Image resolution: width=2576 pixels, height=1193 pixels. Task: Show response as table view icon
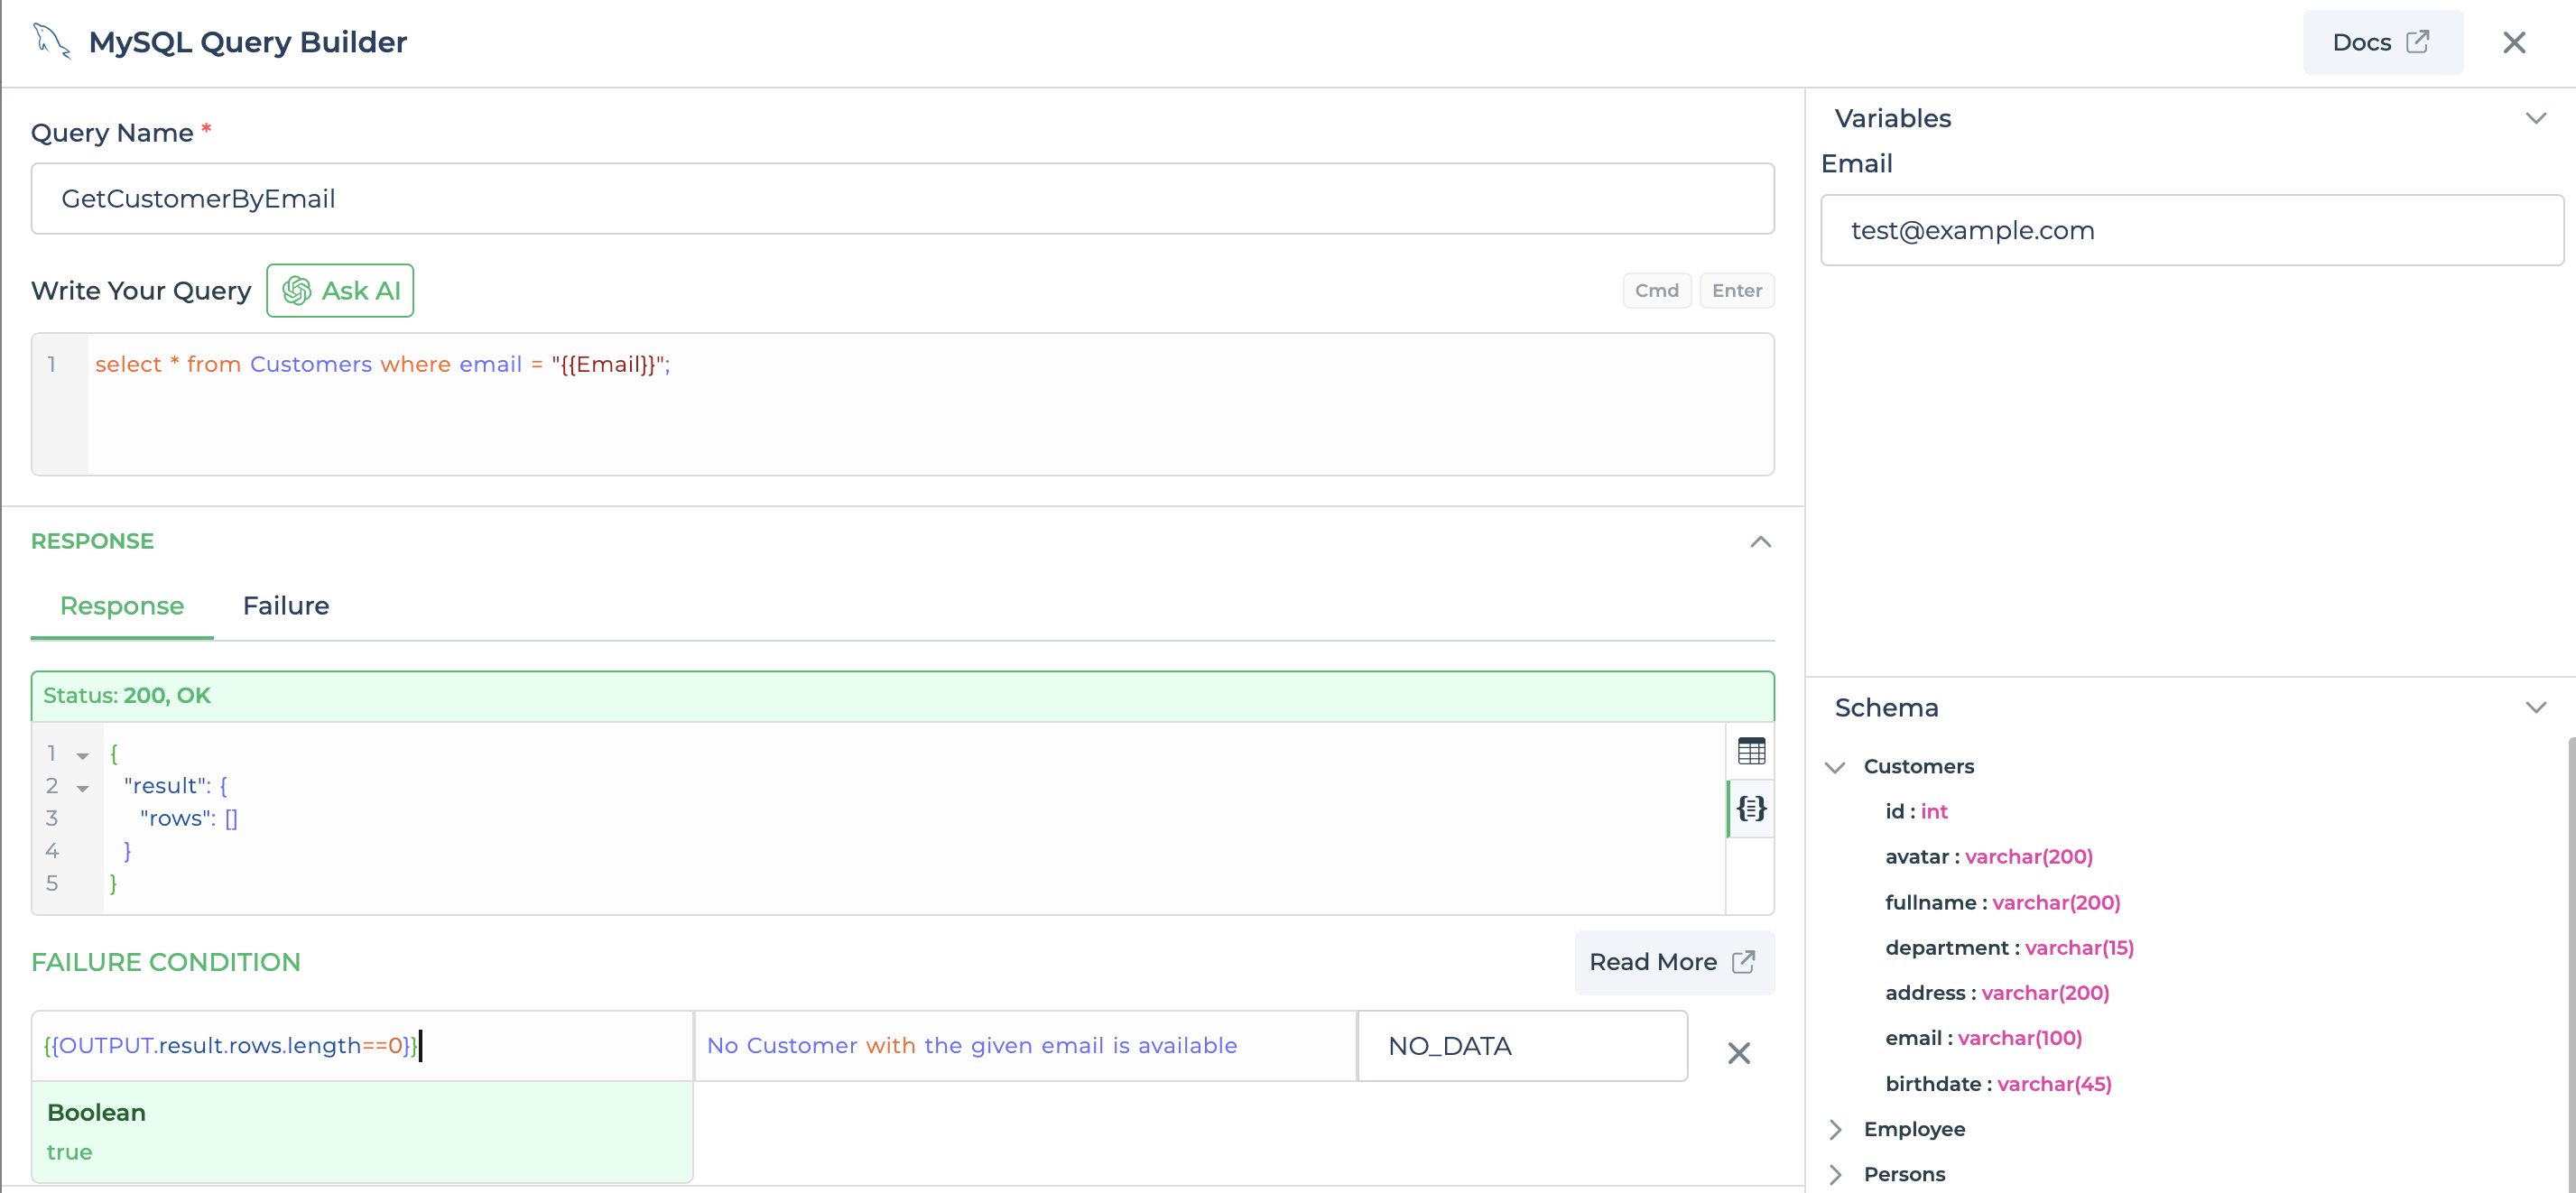[1751, 751]
